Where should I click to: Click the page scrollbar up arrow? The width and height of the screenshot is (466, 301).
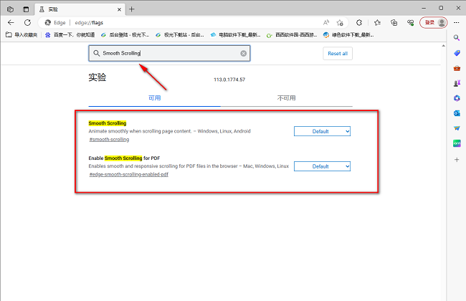coord(443,46)
